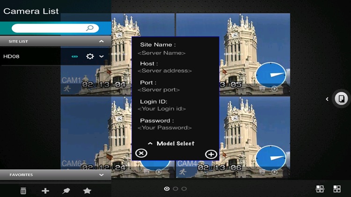Select the Host server address field
Screen dimensions: 351x197
pyautogui.click(x=165, y=71)
